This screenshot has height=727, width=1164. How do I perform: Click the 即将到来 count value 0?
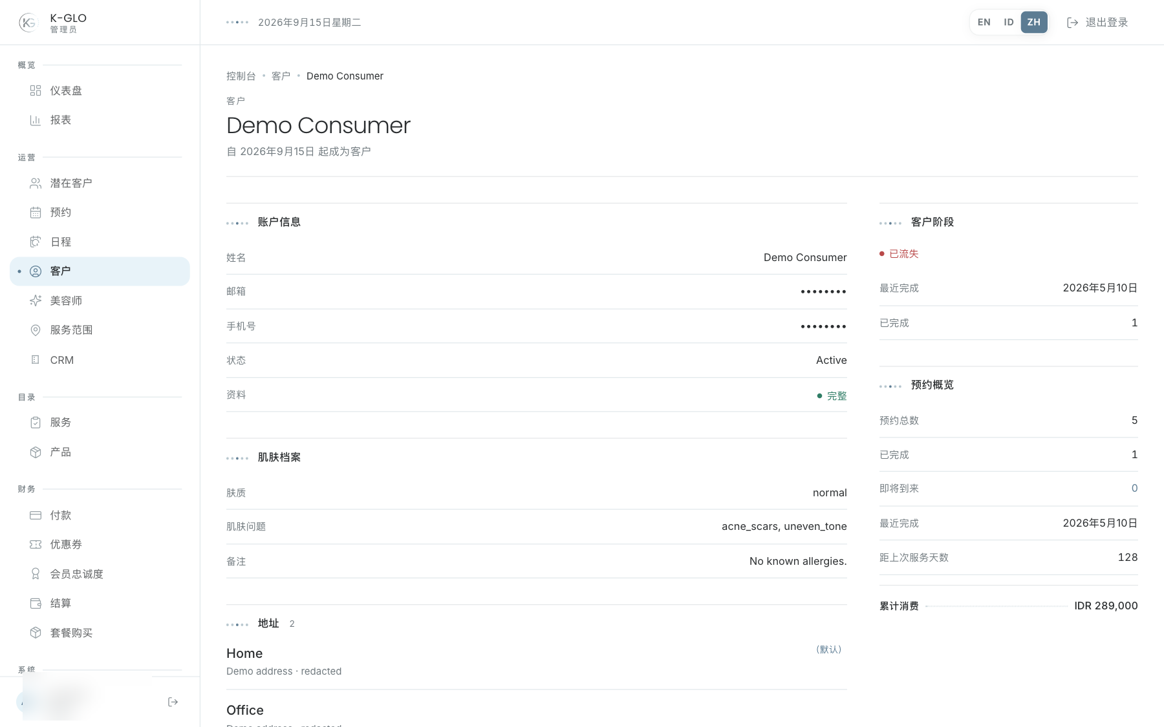1134,489
